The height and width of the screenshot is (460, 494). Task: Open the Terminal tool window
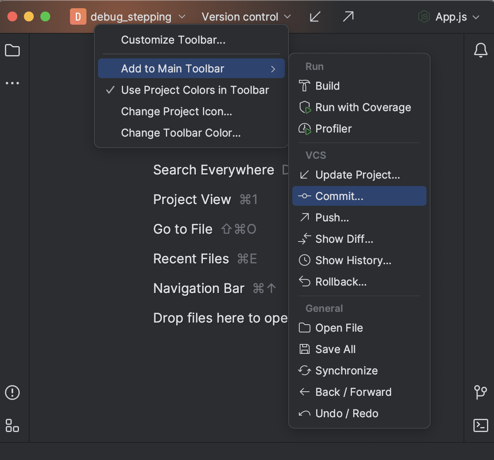pyautogui.click(x=481, y=426)
